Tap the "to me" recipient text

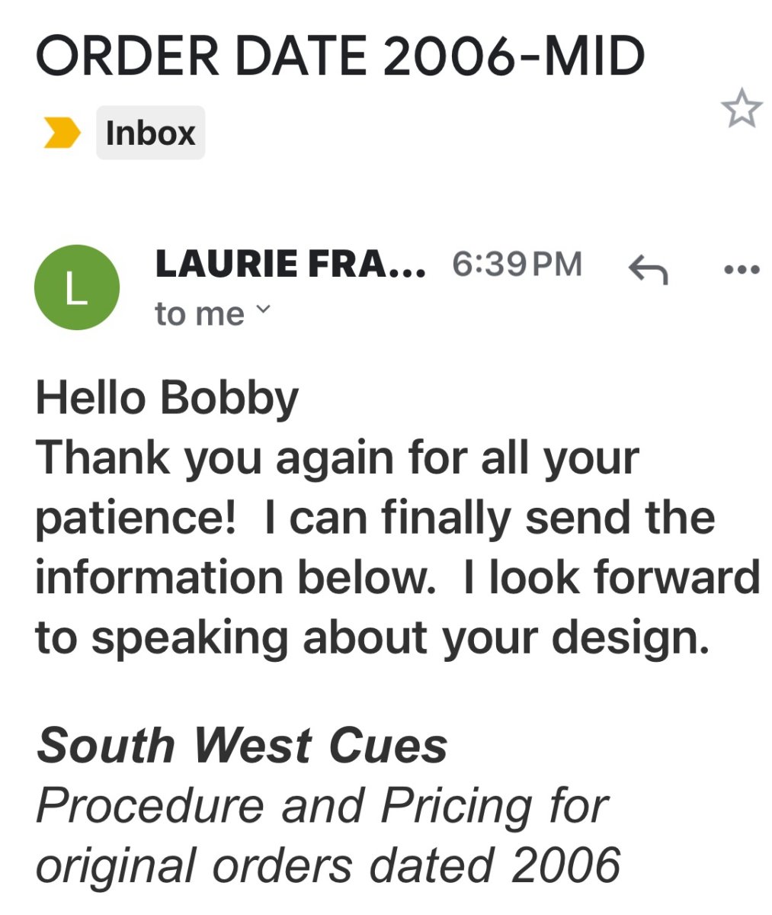pos(200,313)
